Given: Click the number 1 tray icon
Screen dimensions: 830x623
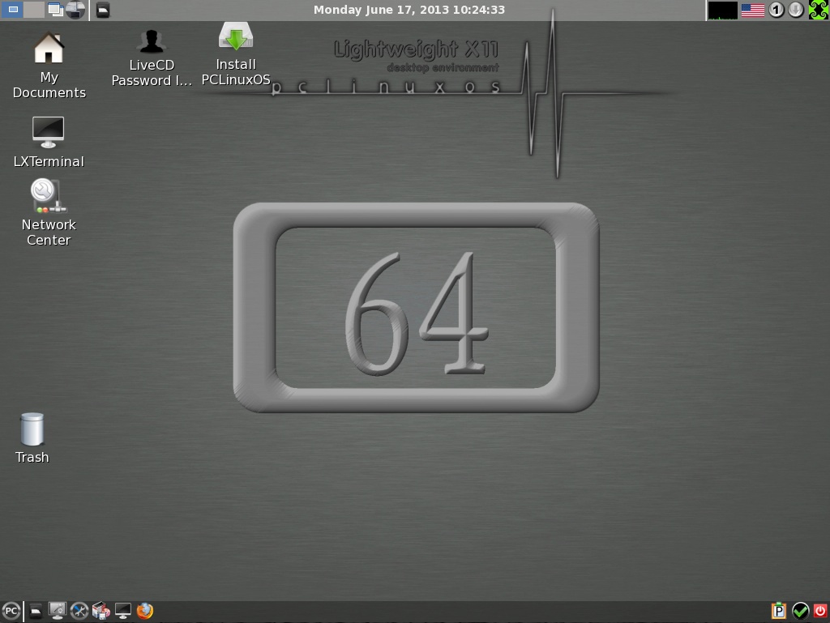Looking at the screenshot, I should coord(777,10).
